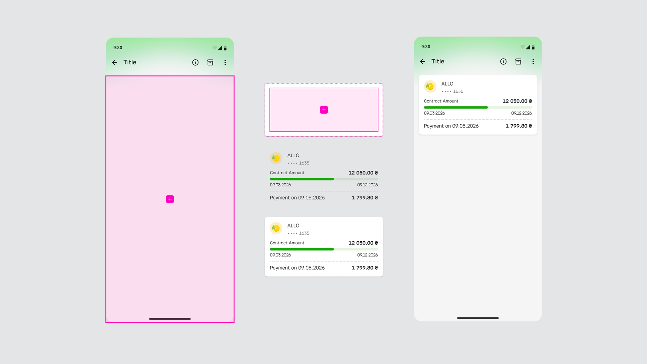Select ALLO name in white middle card
The width and height of the screenshot is (647, 364).
293,225
